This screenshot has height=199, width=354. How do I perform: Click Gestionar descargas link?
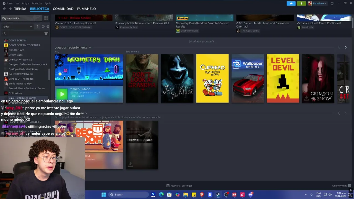(x=182, y=186)
